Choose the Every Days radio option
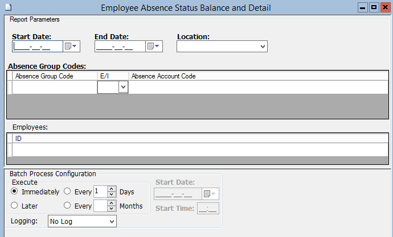This screenshot has width=393, height=237. [x=68, y=192]
